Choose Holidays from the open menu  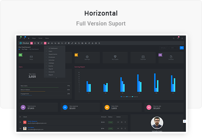[x=51, y=63]
